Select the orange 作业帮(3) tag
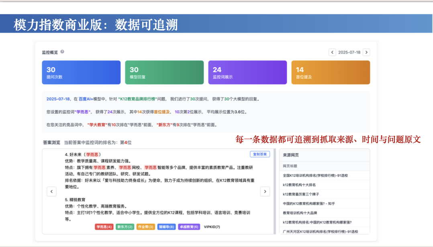This screenshot has width=433, height=247. (x=145, y=227)
